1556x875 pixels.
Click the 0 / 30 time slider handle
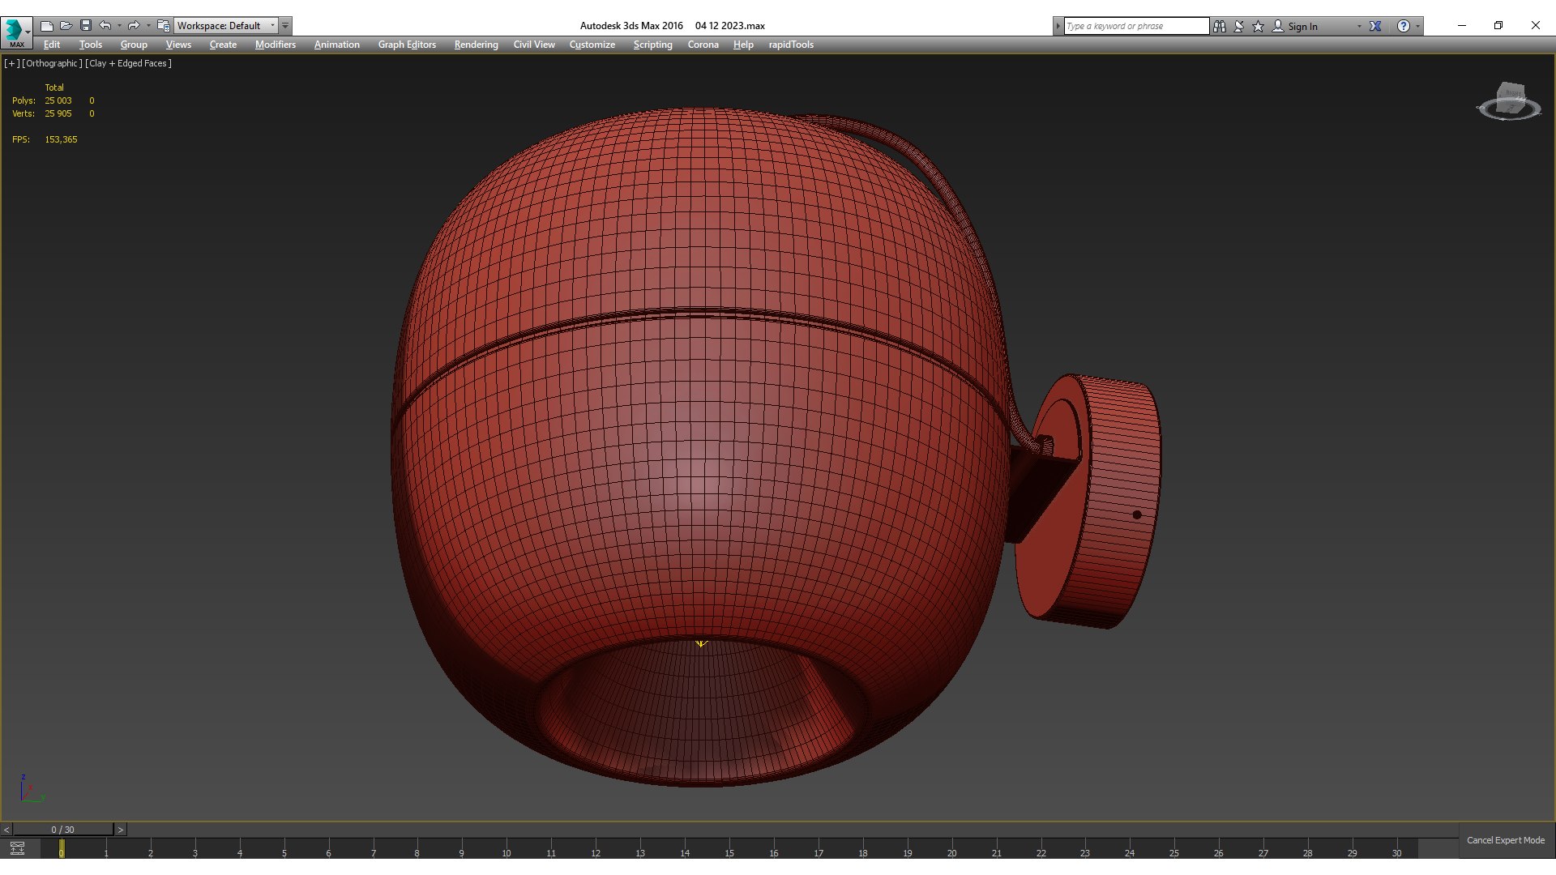tap(62, 830)
